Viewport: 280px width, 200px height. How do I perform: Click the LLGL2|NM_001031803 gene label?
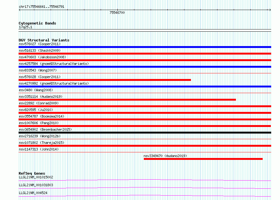[x=36, y=185]
